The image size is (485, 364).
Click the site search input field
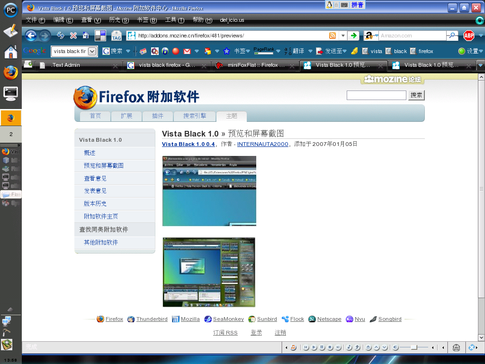click(376, 95)
